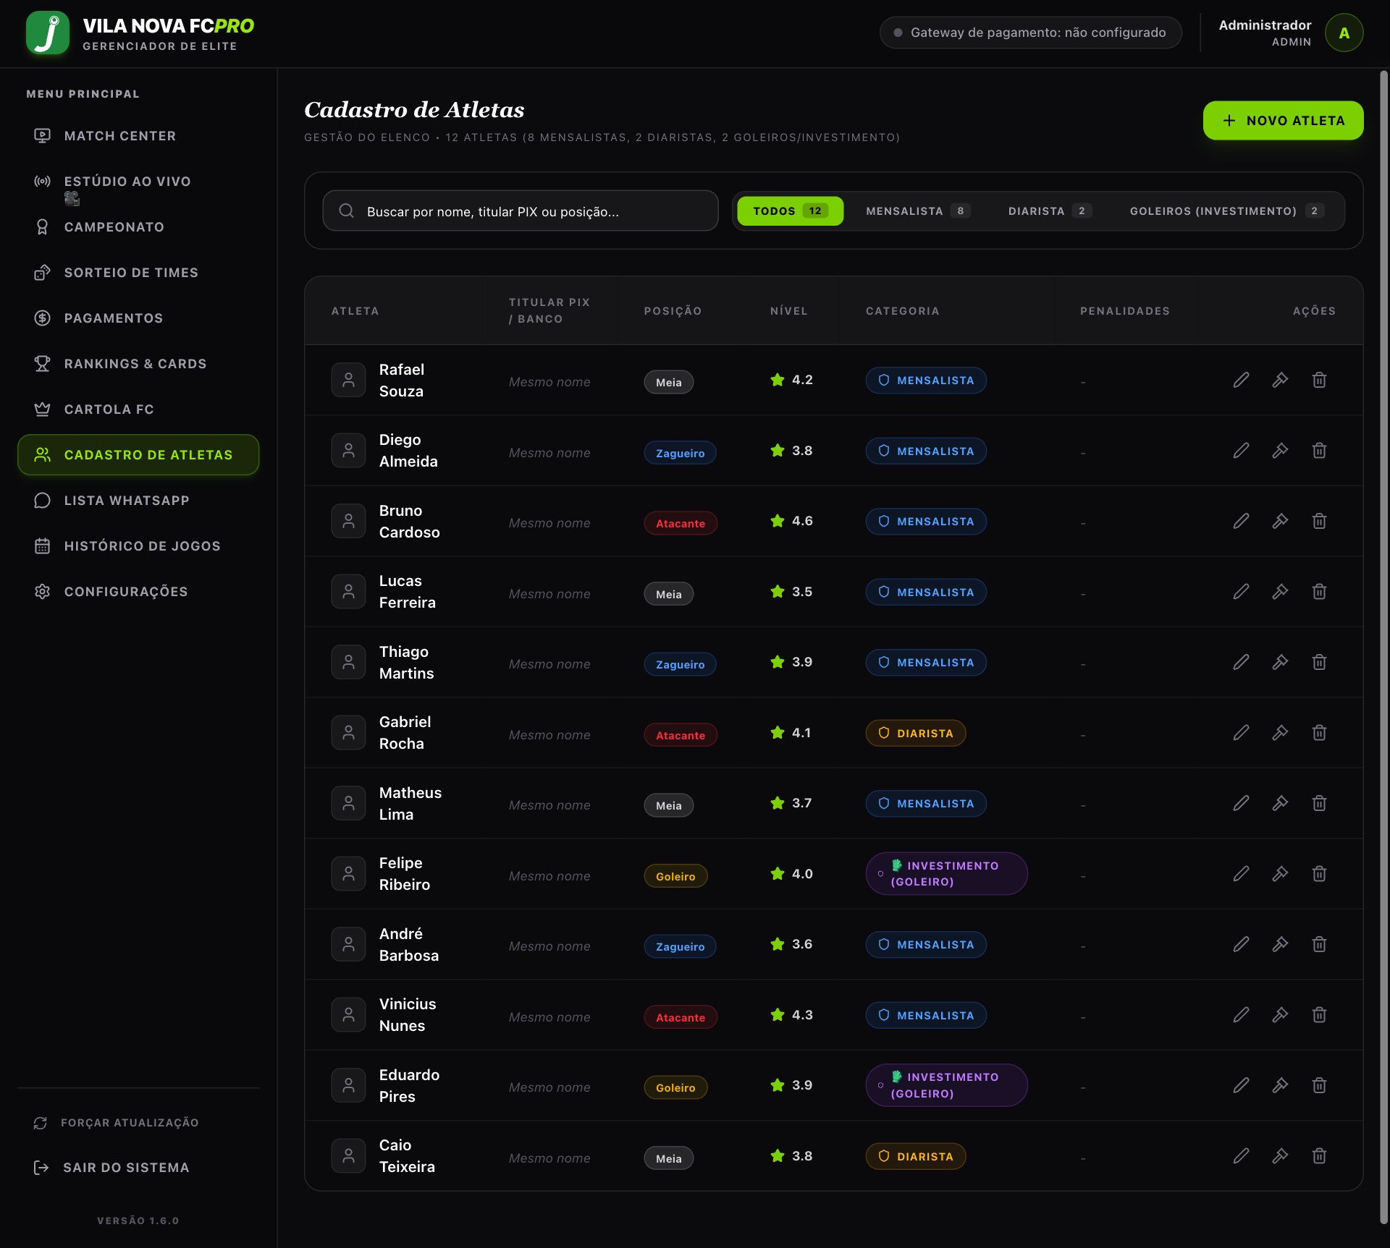Click the Vila Nova FC logo icon
The width and height of the screenshot is (1390, 1248).
pyautogui.click(x=48, y=33)
